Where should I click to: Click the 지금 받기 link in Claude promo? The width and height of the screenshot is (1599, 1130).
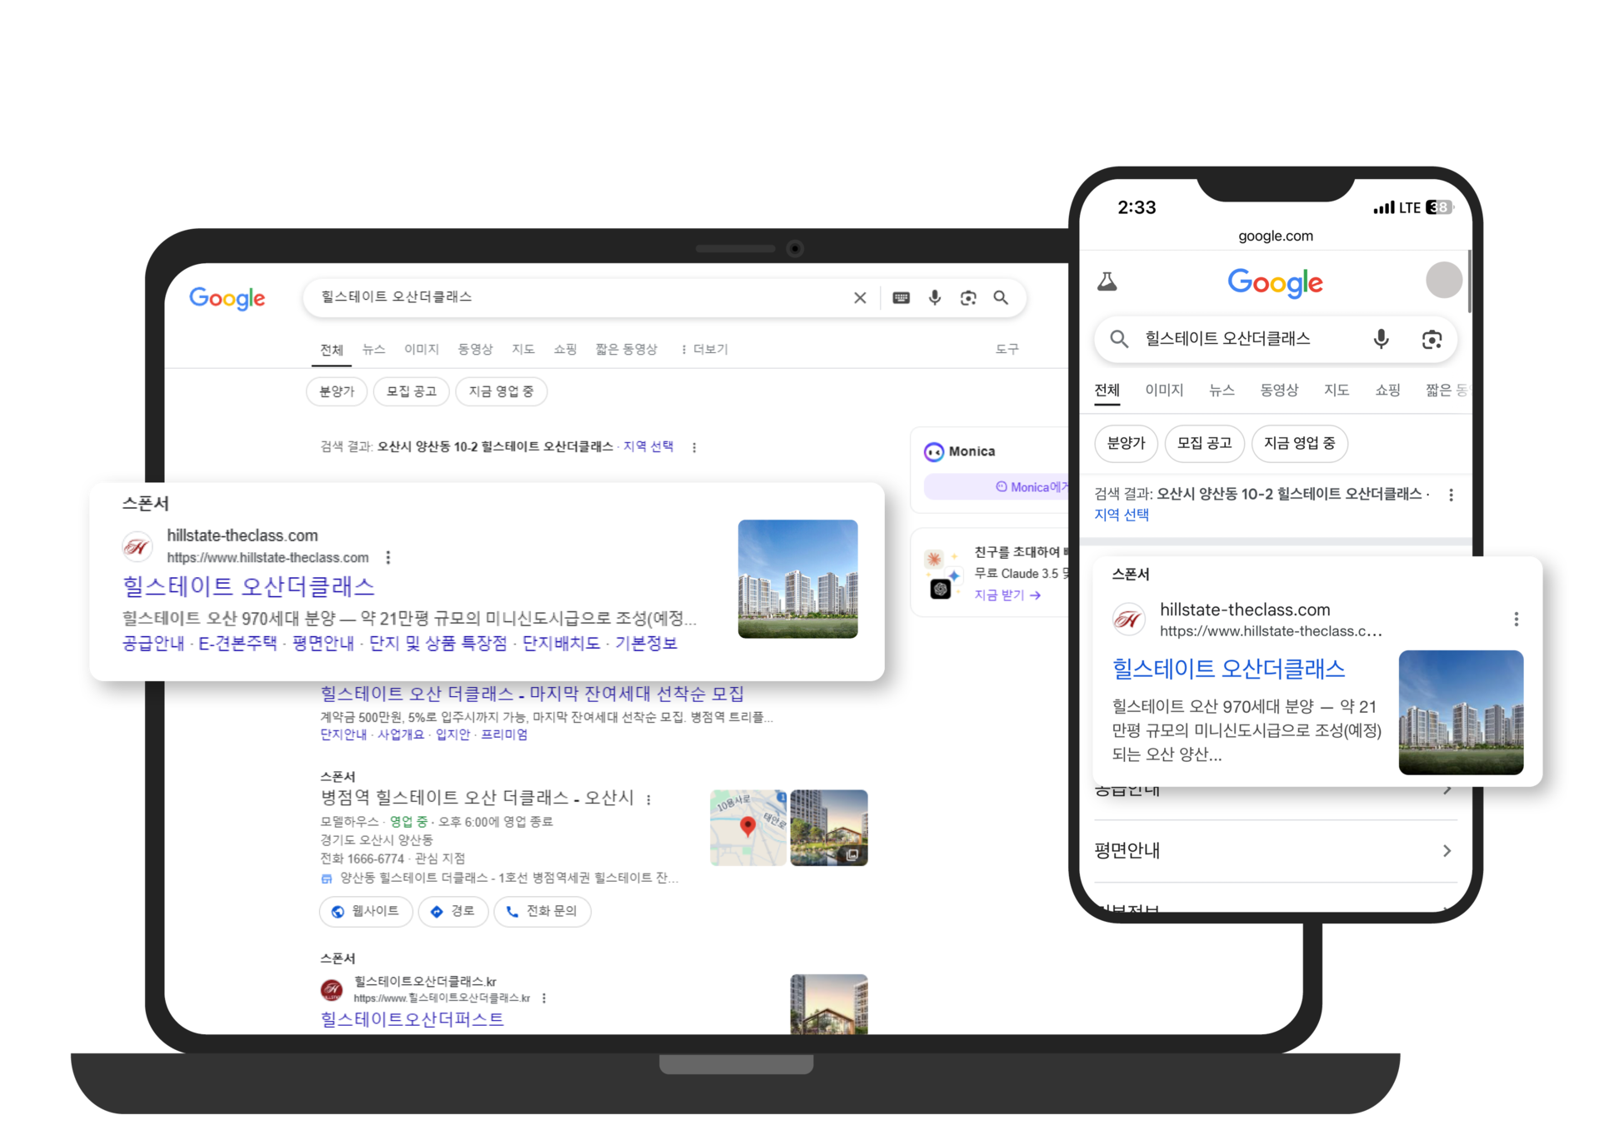1007,595
